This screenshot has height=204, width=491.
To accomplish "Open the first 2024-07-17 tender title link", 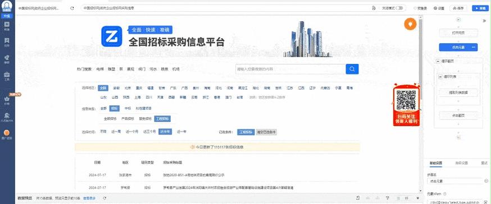I will (194, 175).
